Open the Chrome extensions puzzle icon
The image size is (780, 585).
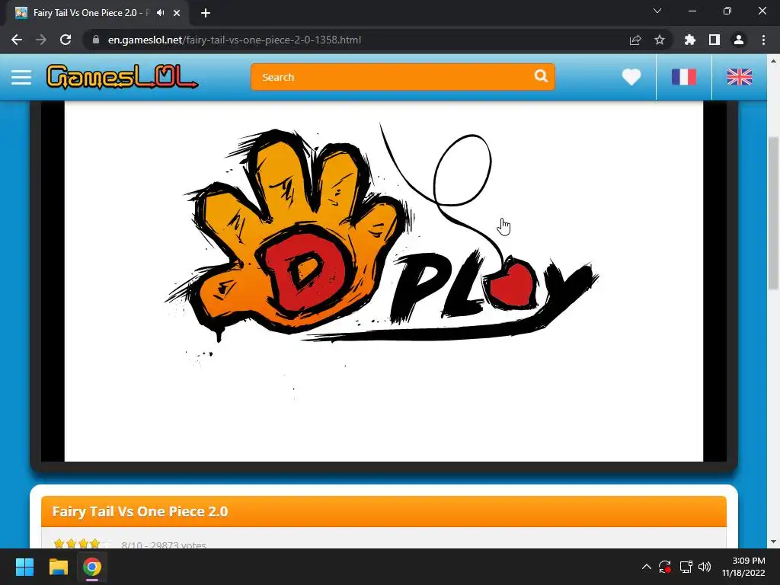coord(690,40)
